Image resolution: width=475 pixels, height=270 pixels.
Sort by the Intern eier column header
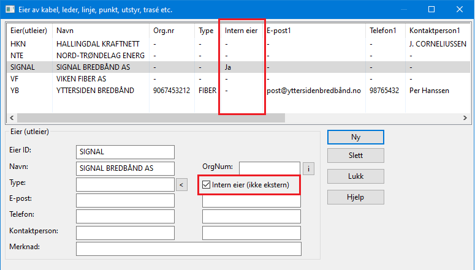tap(241, 31)
